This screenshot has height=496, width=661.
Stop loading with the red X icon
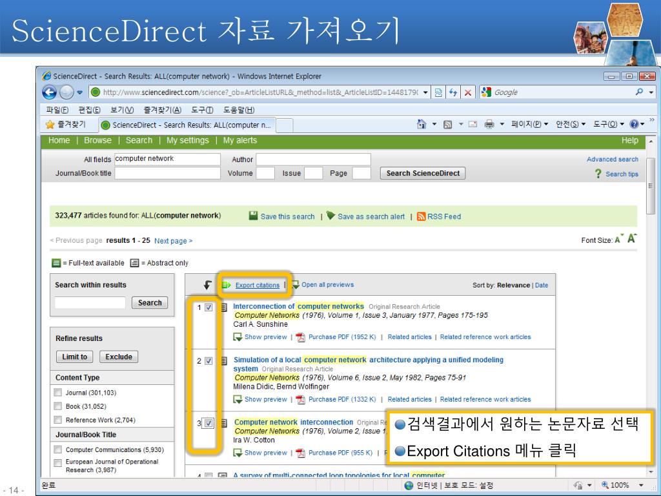[467, 92]
